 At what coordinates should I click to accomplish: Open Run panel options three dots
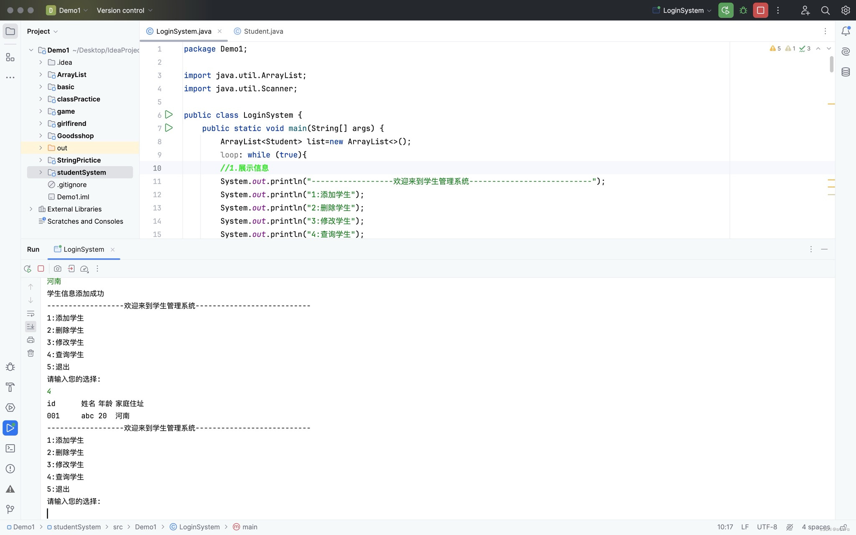point(811,249)
